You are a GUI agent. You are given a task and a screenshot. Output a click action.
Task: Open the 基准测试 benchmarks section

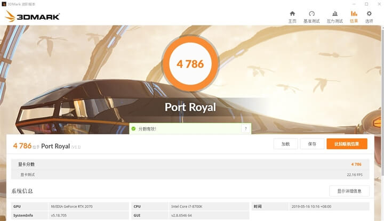[x=311, y=17]
